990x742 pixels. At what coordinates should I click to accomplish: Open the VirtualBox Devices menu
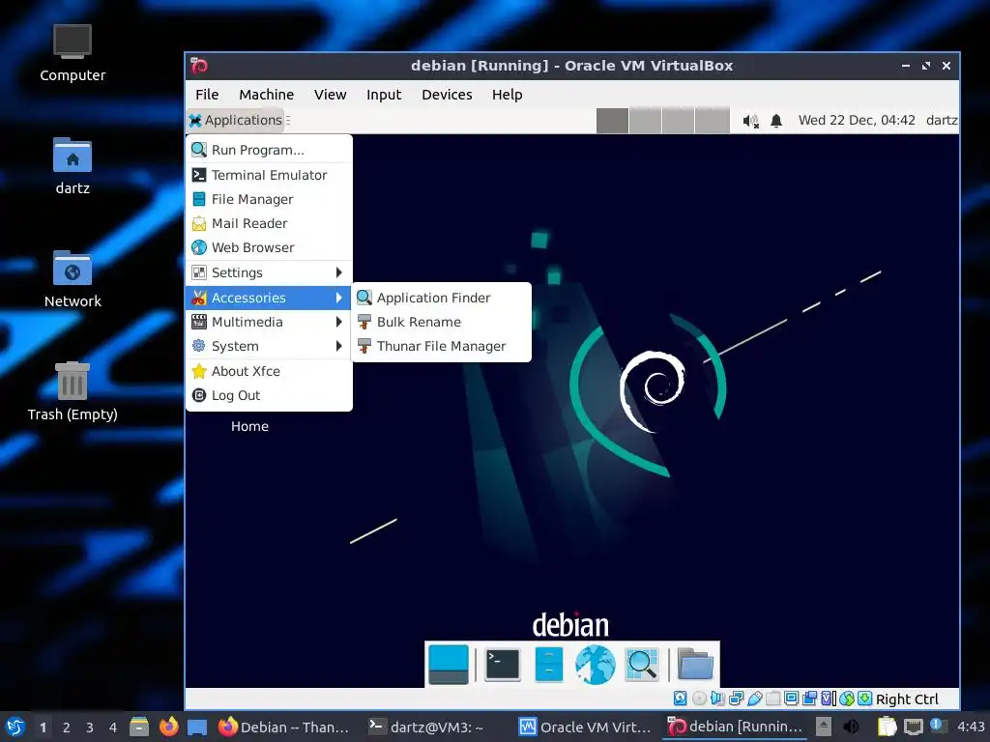tap(447, 95)
